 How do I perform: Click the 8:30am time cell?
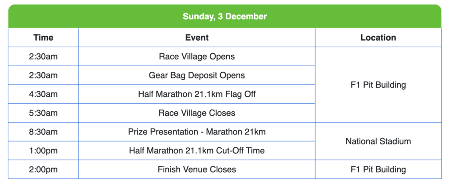pyautogui.click(x=44, y=132)
